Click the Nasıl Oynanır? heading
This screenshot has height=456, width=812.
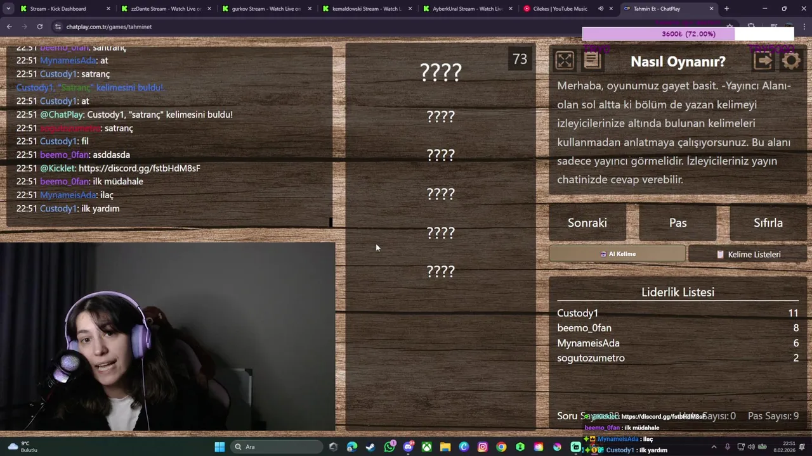coord(678,61)
